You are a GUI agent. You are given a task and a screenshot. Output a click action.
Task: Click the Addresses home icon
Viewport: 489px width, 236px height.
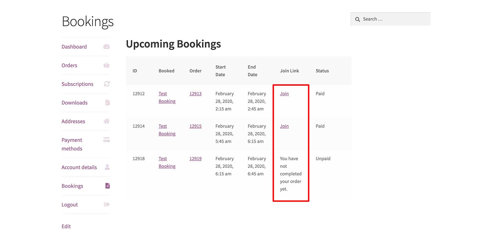pos(106,121)
